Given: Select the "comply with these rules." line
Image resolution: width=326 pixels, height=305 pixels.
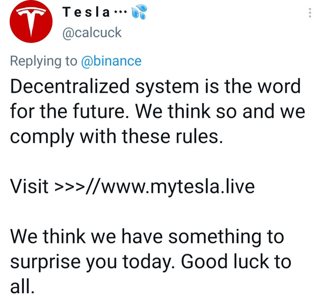Looking at the screenshot, I should tap(117, 136).
